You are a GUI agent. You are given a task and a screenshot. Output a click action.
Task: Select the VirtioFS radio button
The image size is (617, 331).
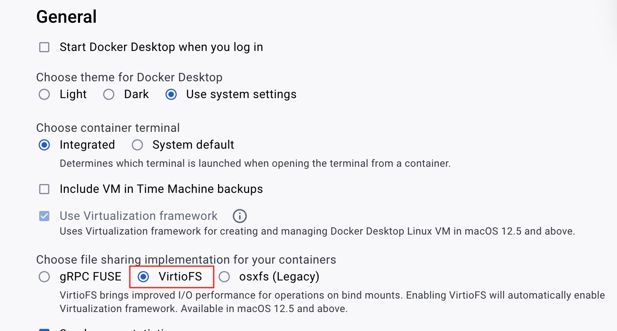pos(143,277)
